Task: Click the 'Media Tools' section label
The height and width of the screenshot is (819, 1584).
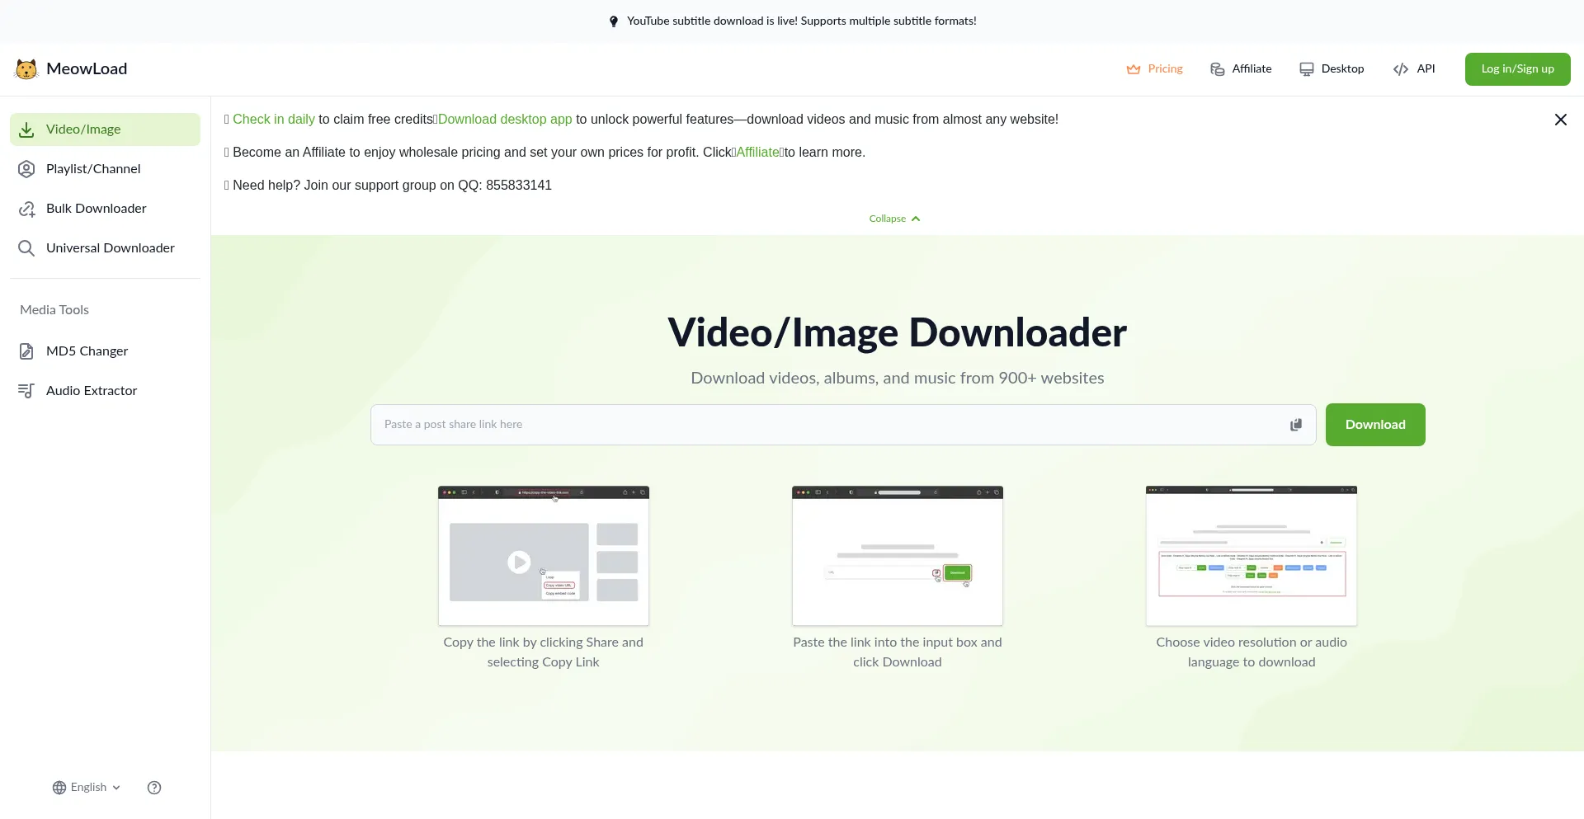Action: click(x=54, y=310)
